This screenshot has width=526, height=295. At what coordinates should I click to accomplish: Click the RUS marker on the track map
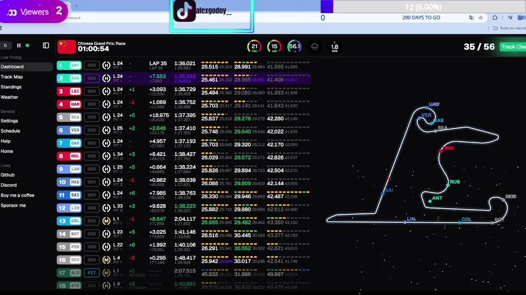[448, 185]
